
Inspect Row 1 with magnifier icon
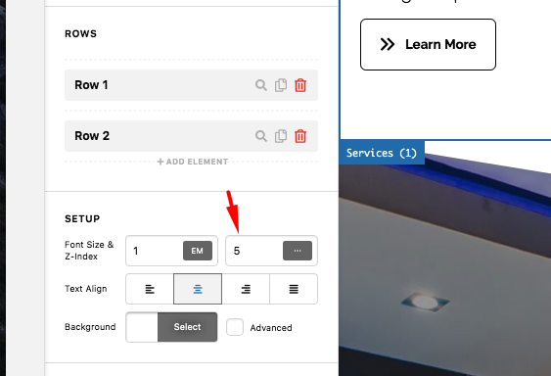(260, 85)
